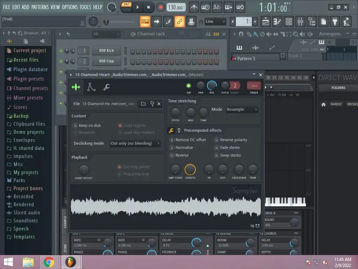Click the PARENT button in DirectWave
Screen dimensions: 358x269
336,104
